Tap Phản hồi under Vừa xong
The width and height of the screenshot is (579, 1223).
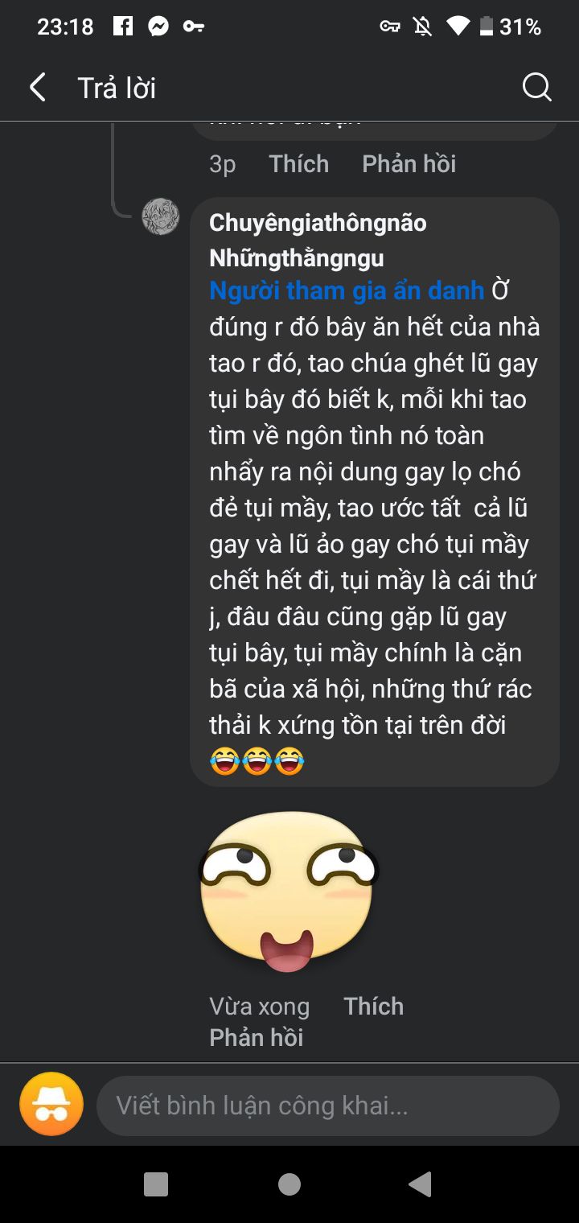tap(257, 1037)
